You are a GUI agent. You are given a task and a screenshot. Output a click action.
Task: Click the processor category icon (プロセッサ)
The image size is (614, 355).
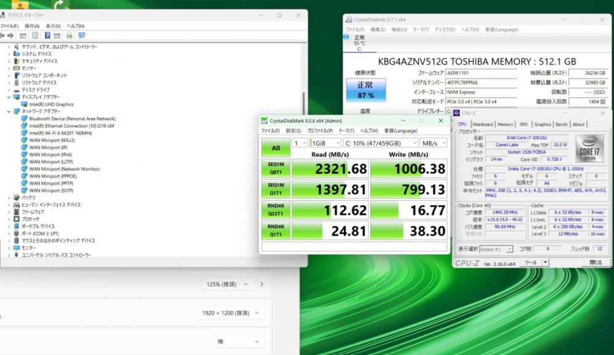pyautogui.click(x=17, y=219)
